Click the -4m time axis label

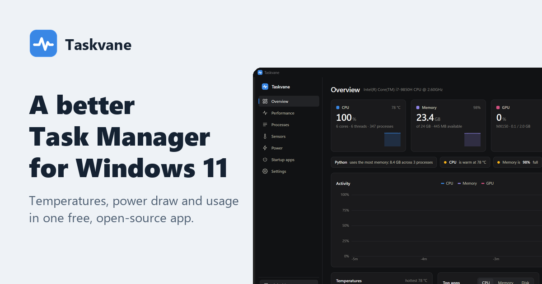tap(424, 259)
